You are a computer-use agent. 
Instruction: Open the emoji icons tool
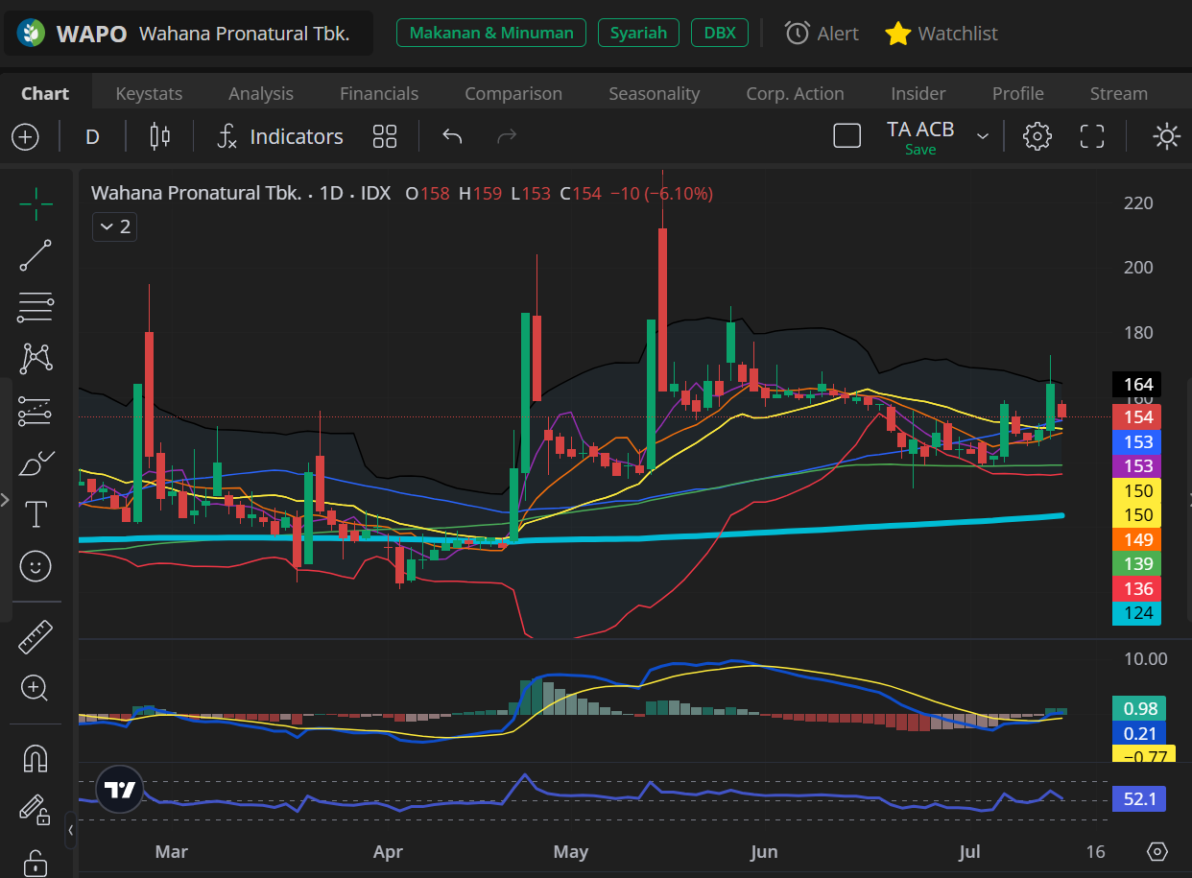coord(36,566)
